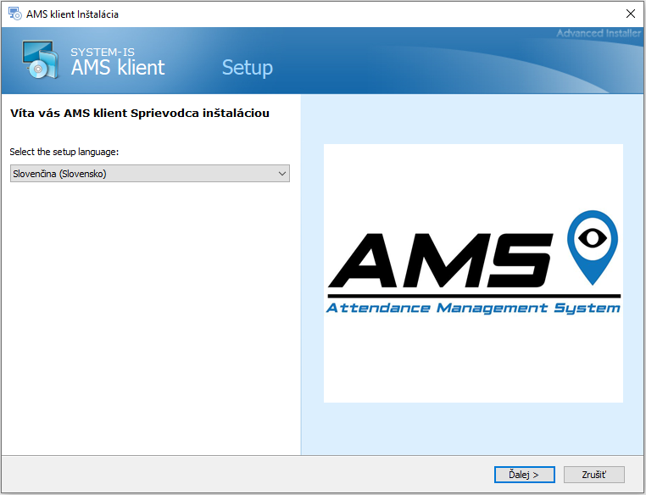
Task: Click the 'AMS klient Inštalácia' window title
Action: tap(73, 14)
